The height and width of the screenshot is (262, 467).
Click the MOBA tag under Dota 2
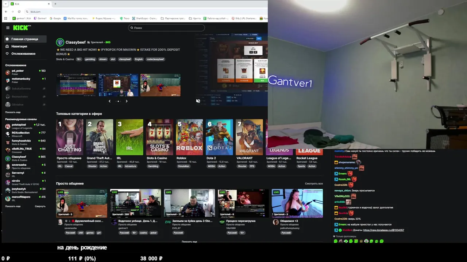pos(212,166)
